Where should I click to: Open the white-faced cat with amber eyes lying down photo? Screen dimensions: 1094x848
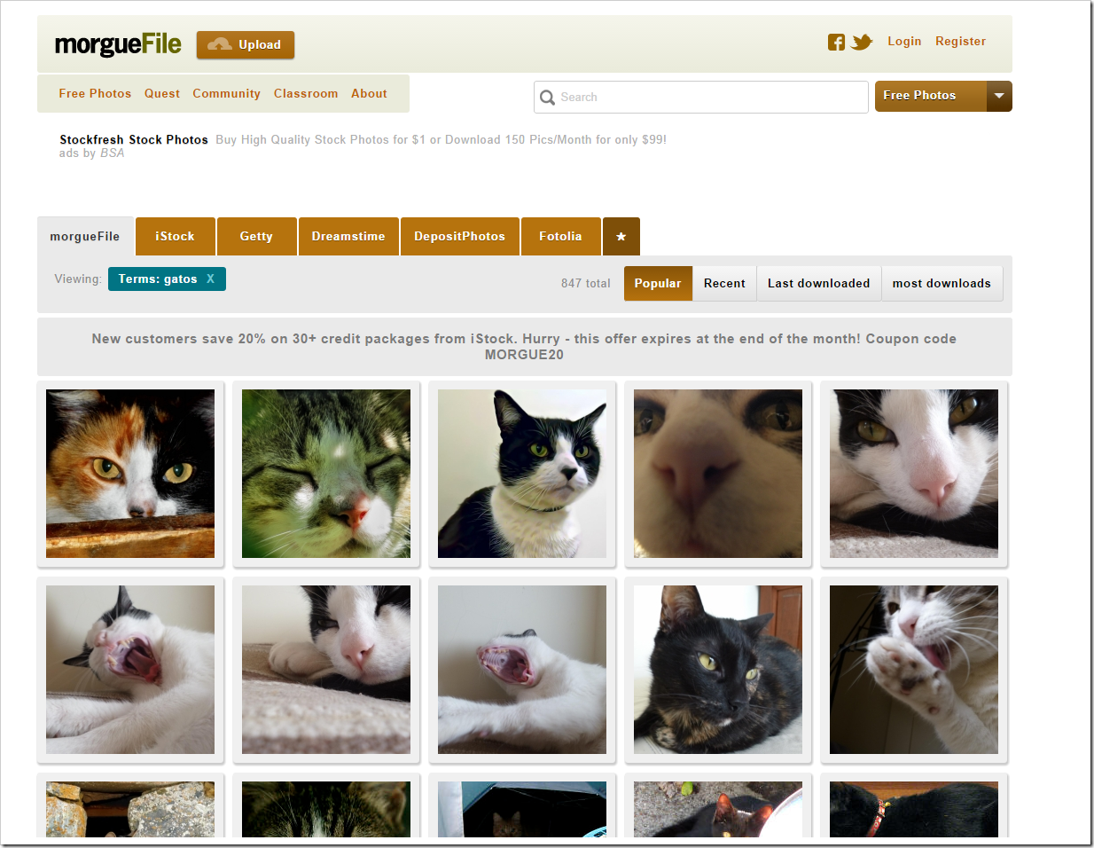914,474
